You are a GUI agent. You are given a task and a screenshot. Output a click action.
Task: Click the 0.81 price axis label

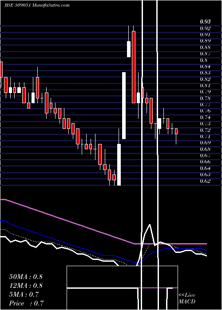(x=205, y=85)
